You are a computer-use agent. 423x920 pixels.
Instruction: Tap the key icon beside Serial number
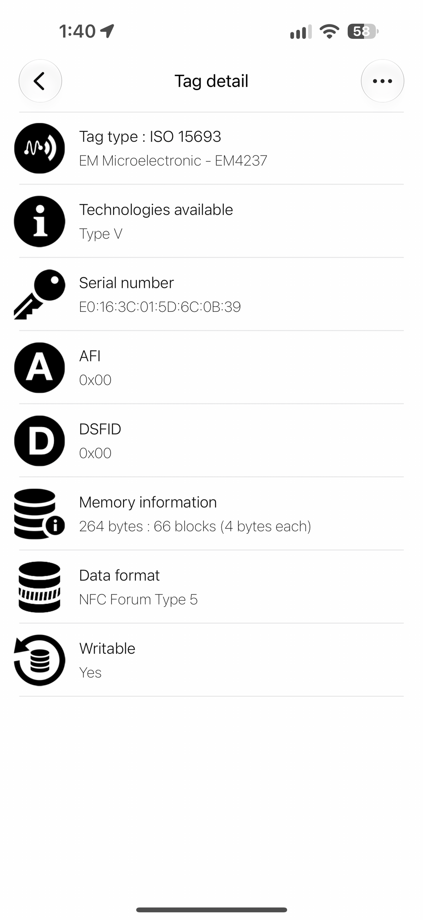[x=40, y=294]
